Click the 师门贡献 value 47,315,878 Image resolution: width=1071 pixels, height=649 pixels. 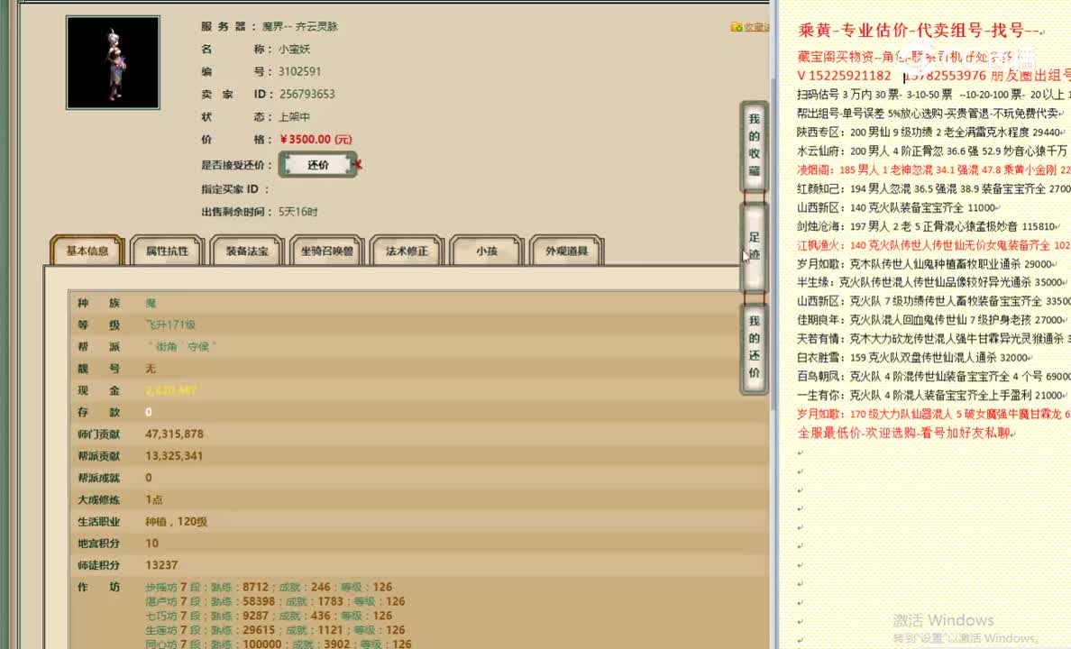pos(174,434)
